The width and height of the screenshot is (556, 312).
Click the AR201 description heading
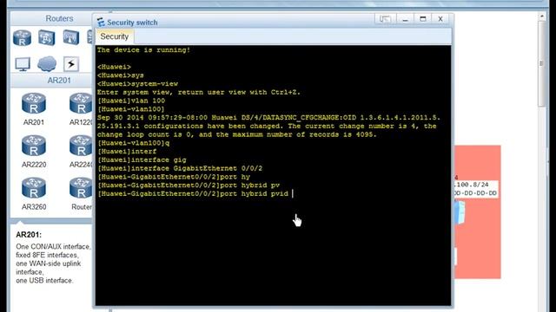29,235
